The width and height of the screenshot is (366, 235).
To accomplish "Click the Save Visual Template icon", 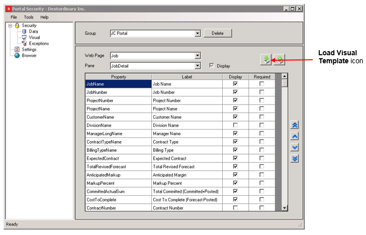I will (x=280, y=60).
